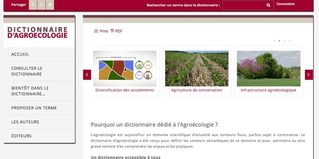
Task: Click the Infrastructure agroécologique photo thumbnail
Action: (x=268, y=68)
